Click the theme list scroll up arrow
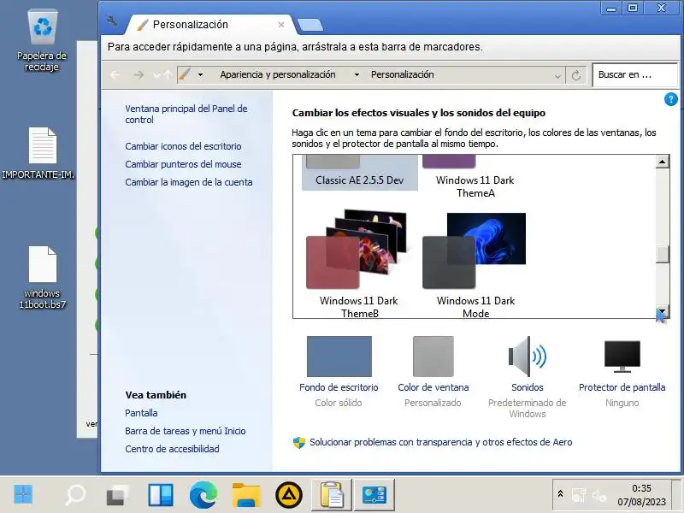The image size is (684, 513). [x=662, y=162]
